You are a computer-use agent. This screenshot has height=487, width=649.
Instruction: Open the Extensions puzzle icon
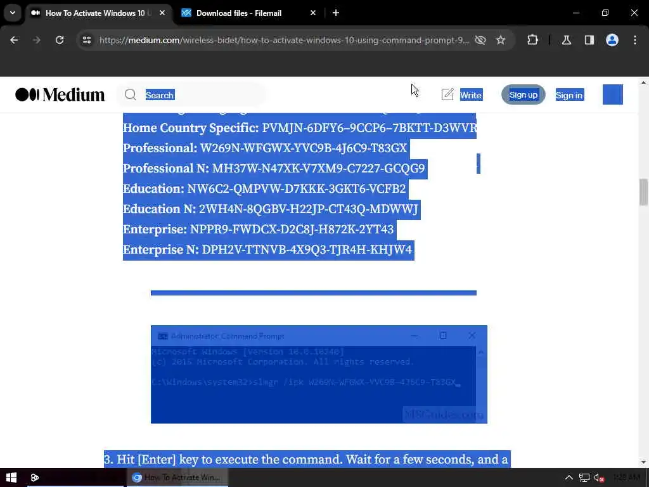[x=532, y=40]
